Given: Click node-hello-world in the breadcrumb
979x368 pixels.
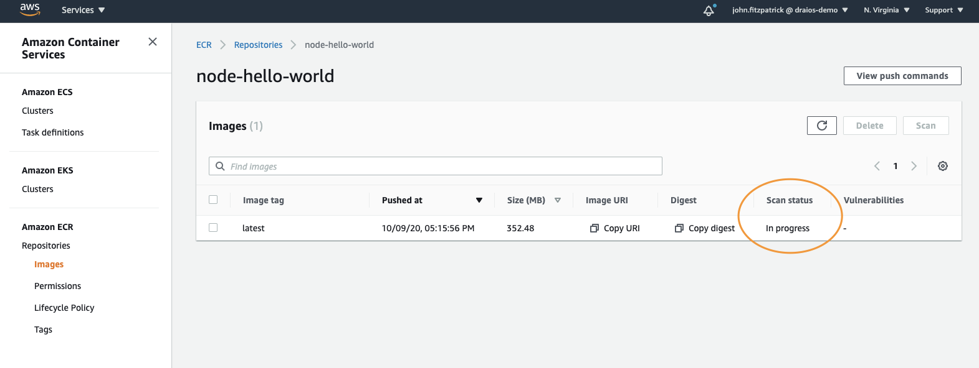Looking at the screenshot, I should point(340,45).
